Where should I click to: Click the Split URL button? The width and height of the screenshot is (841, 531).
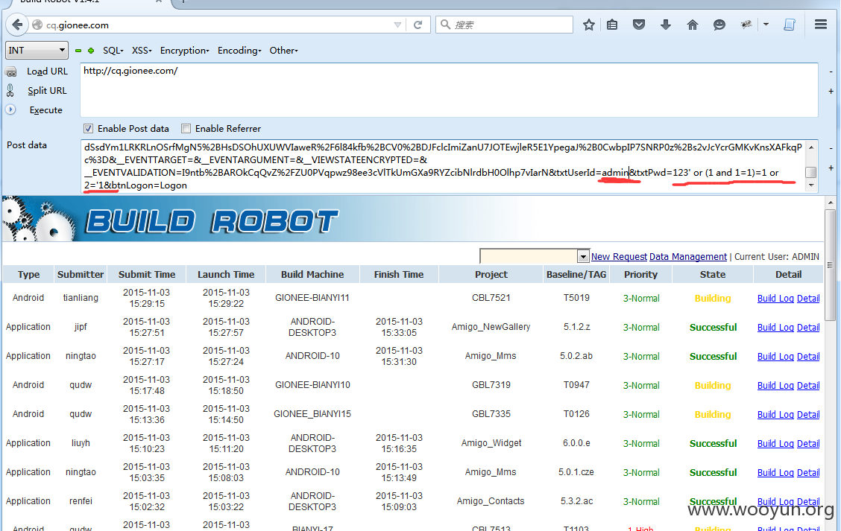(x=47, y=91)
